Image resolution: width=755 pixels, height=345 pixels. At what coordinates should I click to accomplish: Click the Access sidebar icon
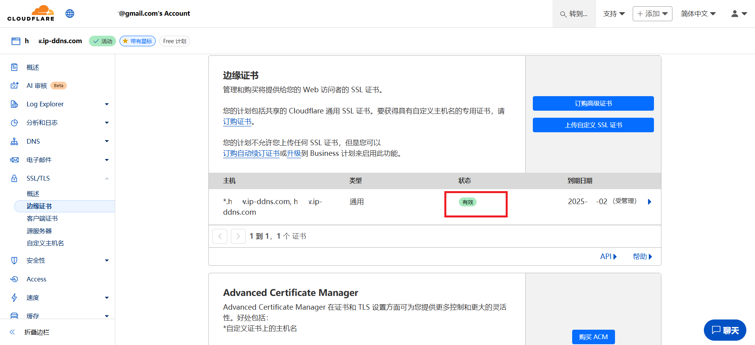click(x=15, y=279)
